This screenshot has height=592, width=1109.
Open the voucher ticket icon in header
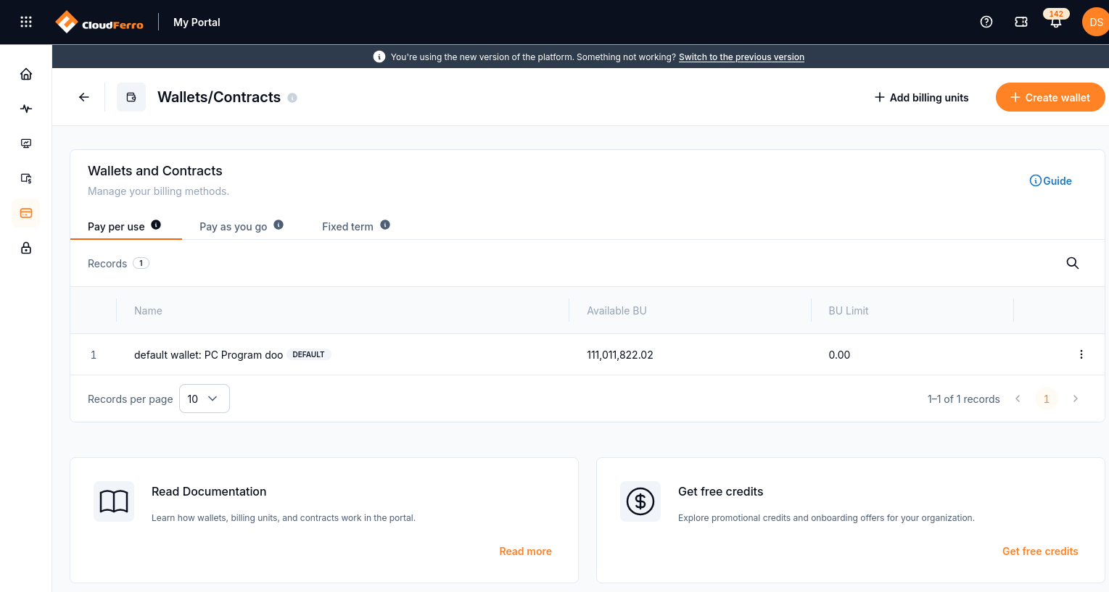click(1021, 22)
